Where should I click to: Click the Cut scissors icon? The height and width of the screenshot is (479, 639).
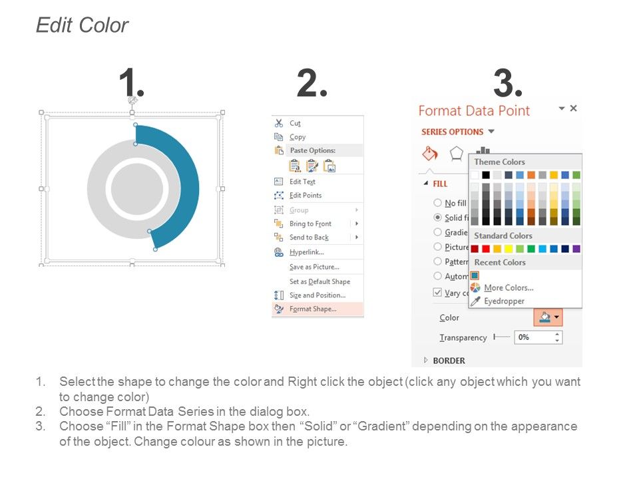coord(279,123)
